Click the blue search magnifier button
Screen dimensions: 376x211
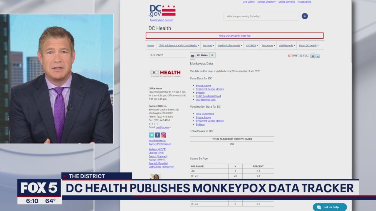point(305,16)
